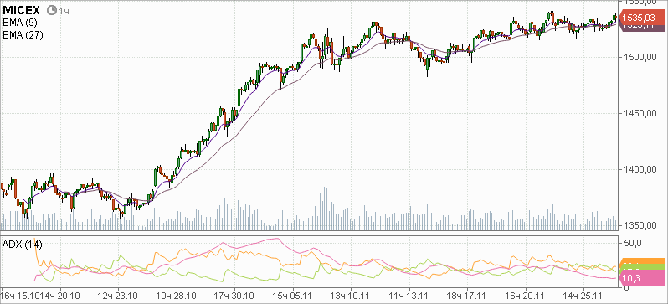
Task: Click the 11ч 13.11 time axis label
Action: click(409, 296)
